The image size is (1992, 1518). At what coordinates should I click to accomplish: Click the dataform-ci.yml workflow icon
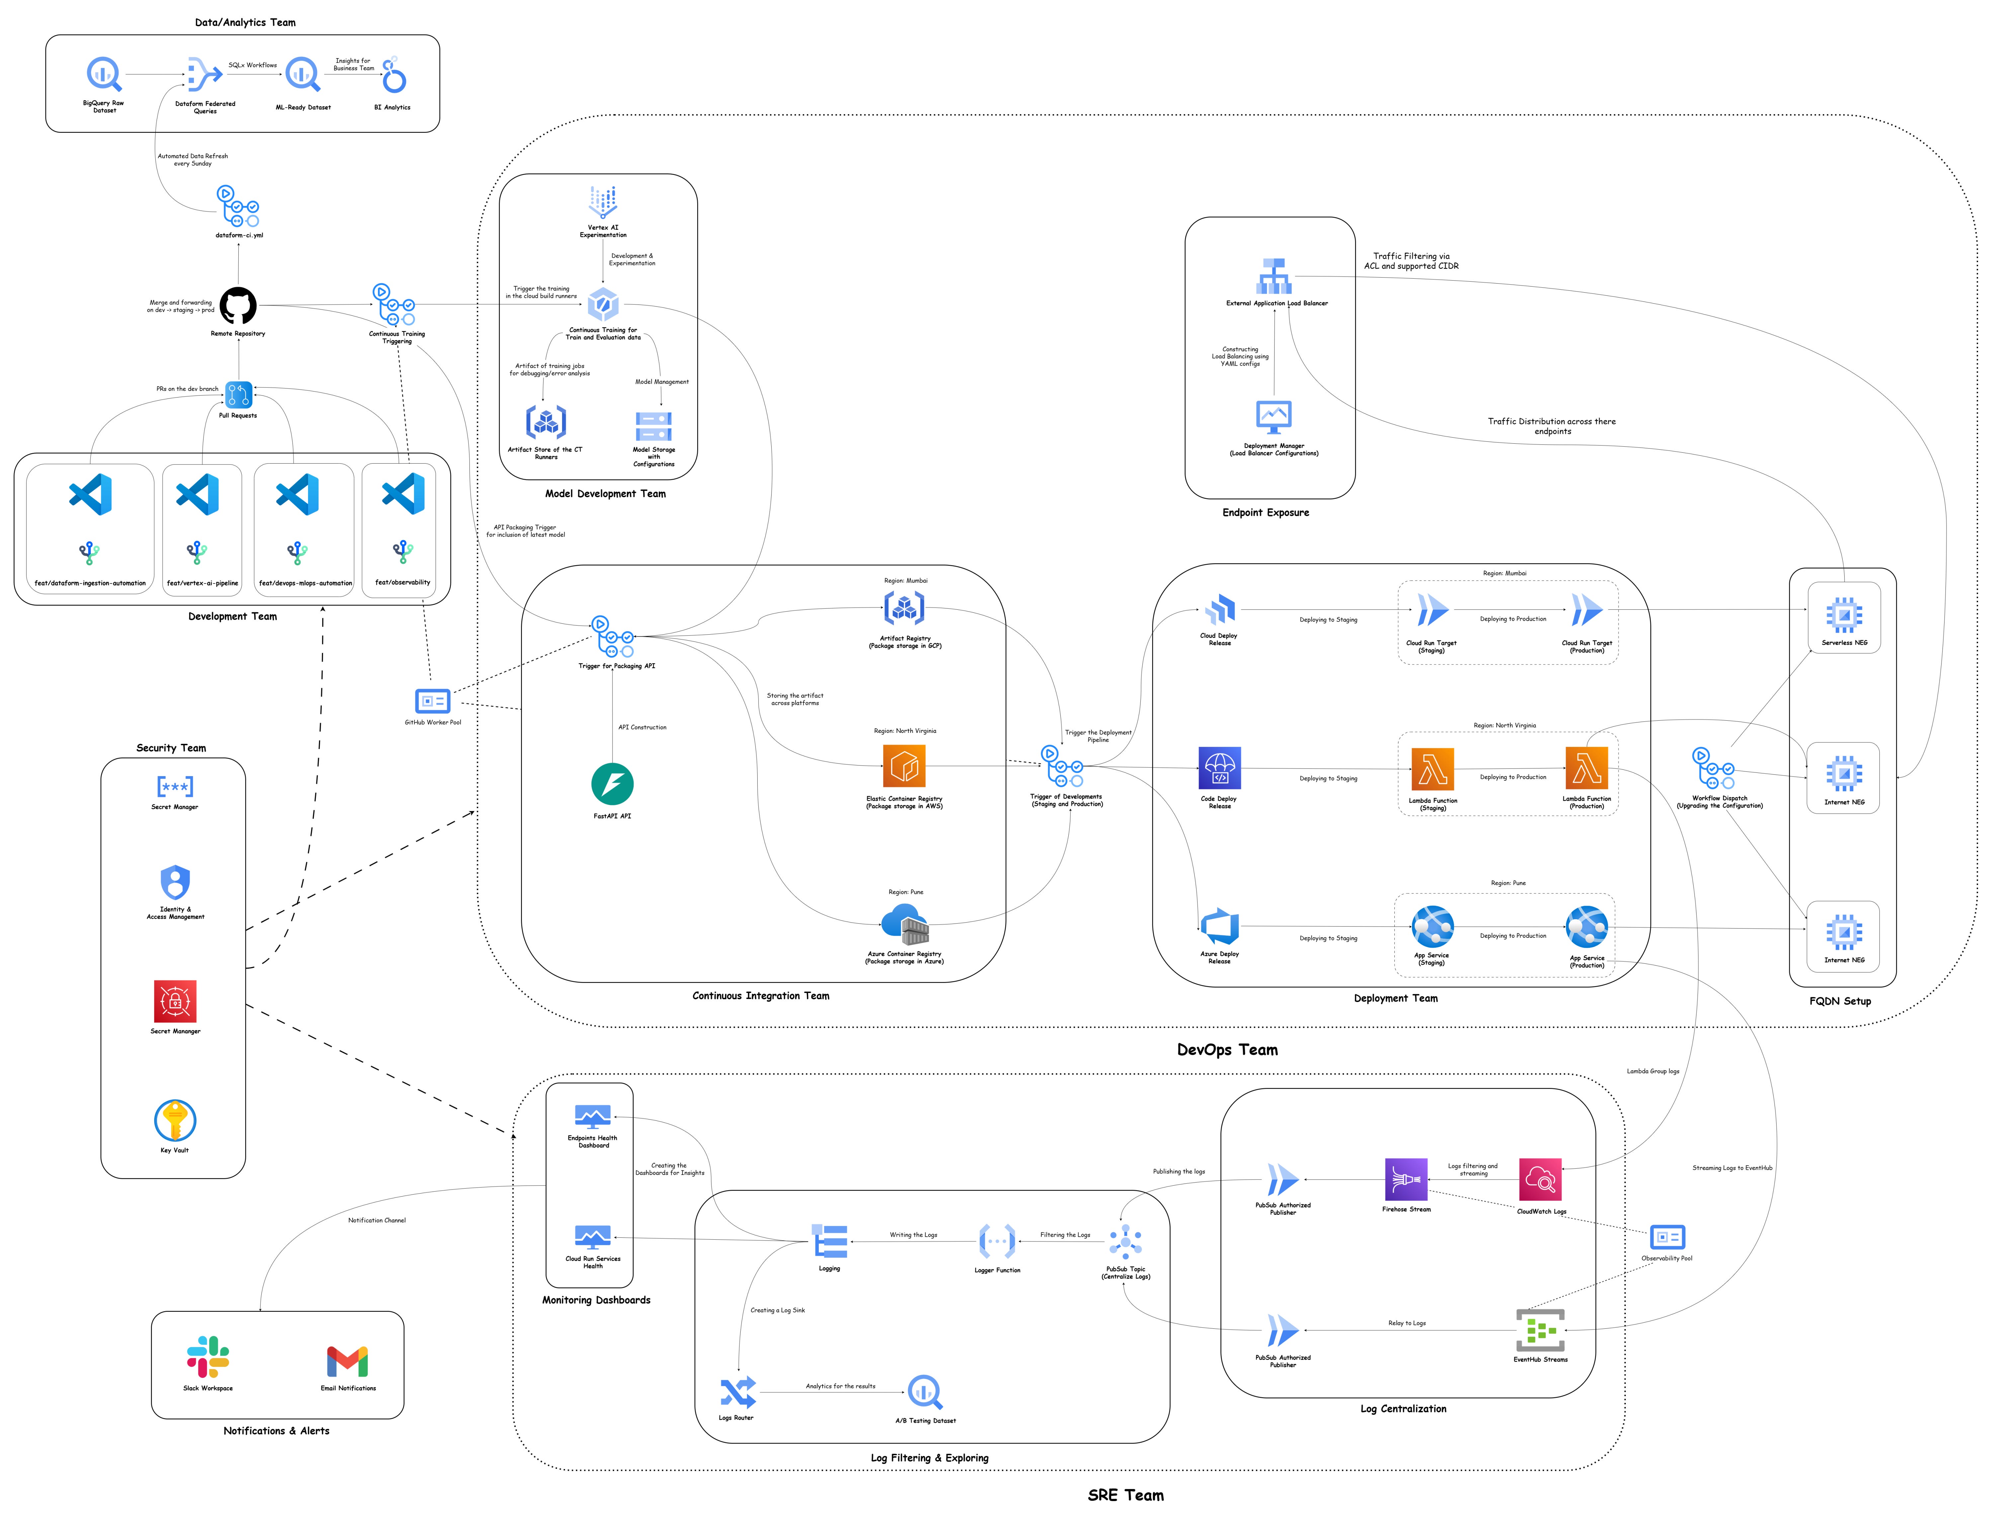[238, 206]
